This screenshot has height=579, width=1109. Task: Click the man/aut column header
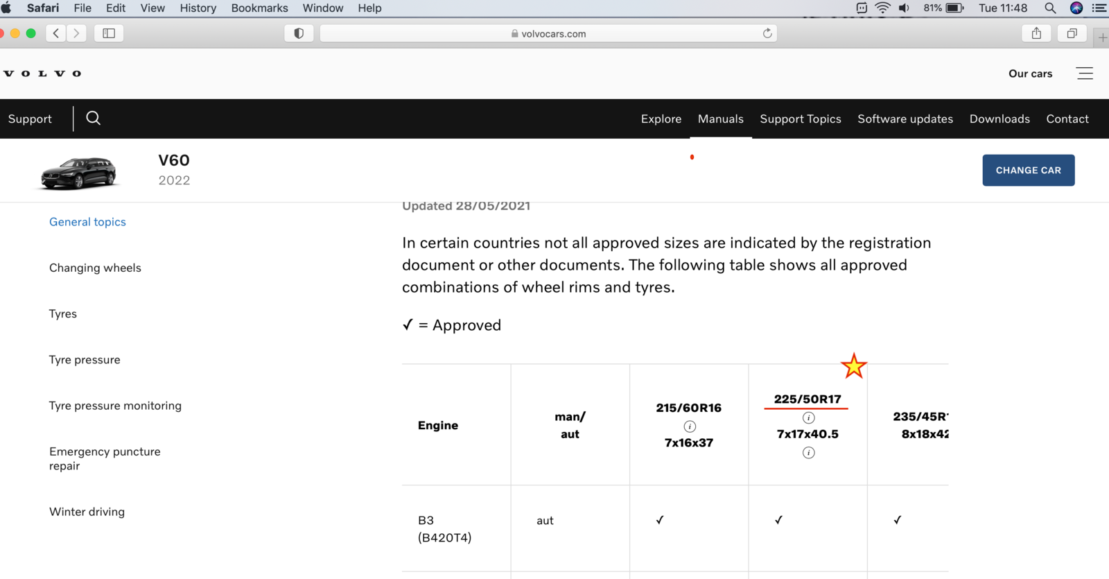(x=570, y=425)
